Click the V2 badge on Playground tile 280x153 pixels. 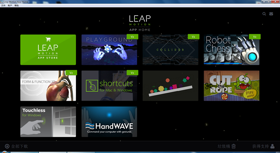(132, 37)
